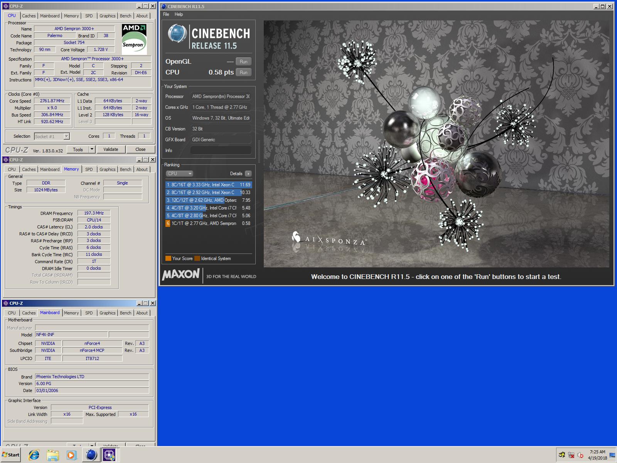The image size is (617, 463).
Task: Click the Core Speed value 2761.87 MHz
Action: click(52, 101)
